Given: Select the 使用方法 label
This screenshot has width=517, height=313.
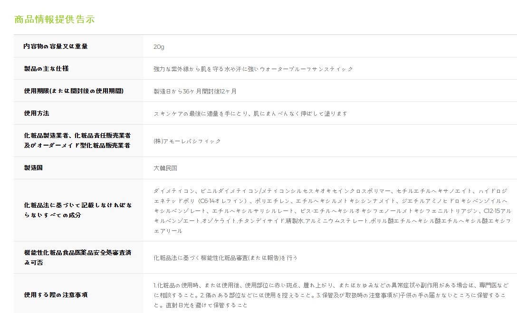Looking at the screenshot, I should pyautogui.click(x=37, y=113).
